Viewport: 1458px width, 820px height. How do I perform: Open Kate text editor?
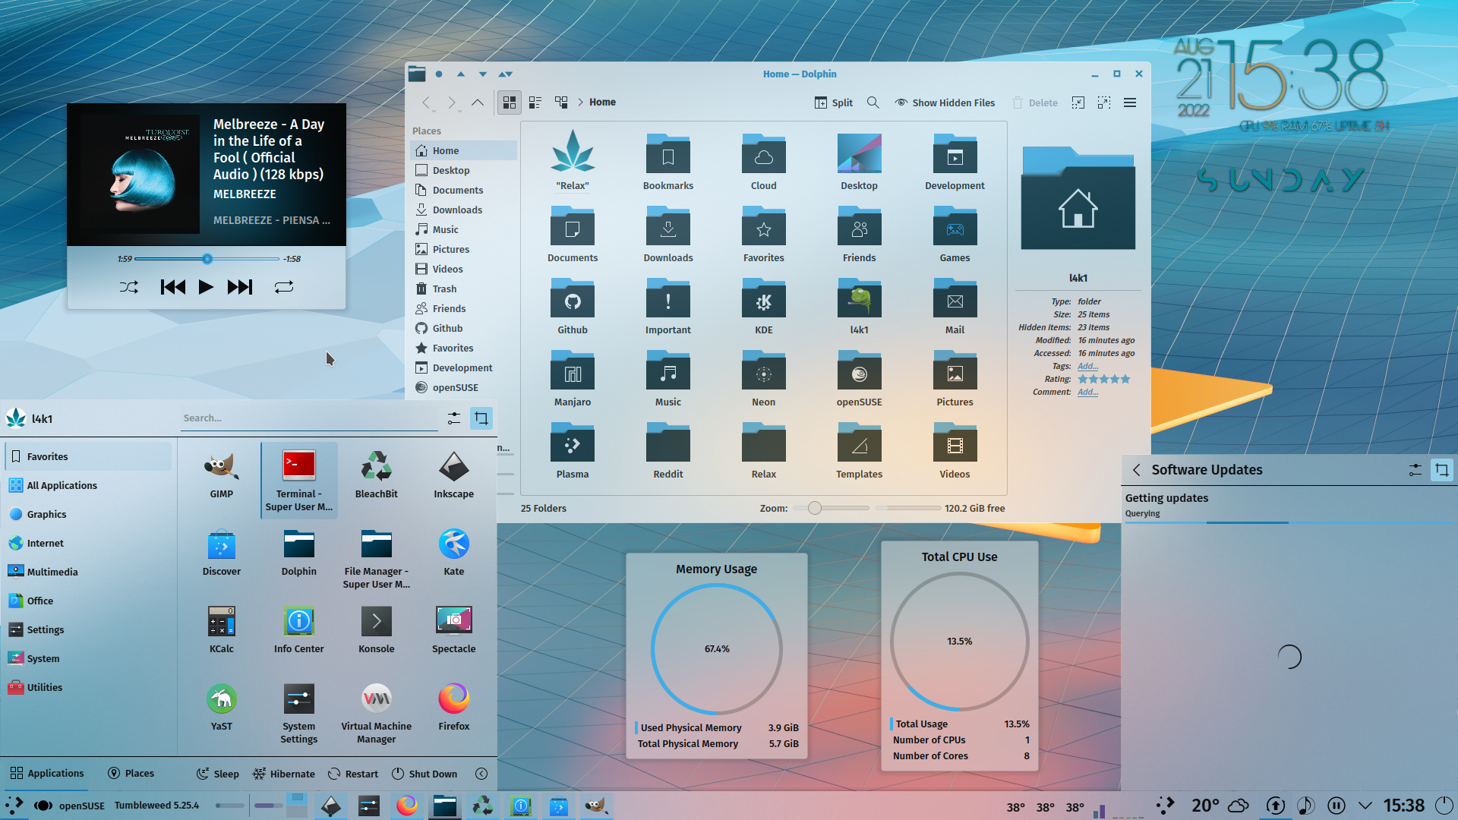click(x=453, y=552)
